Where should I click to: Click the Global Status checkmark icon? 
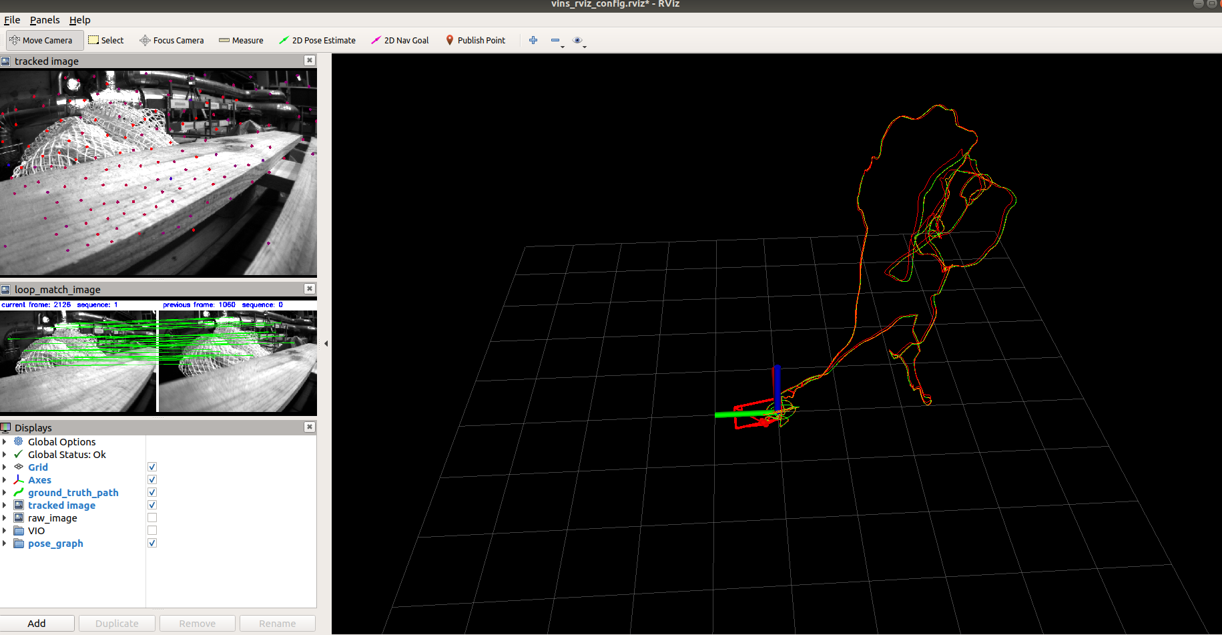pyautogui.click(x=19, y=454)
